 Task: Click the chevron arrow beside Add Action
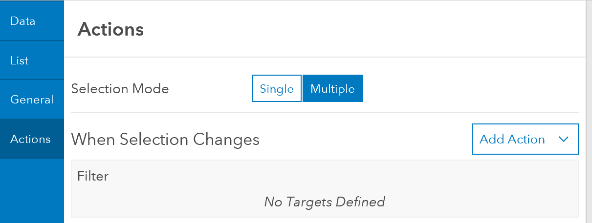563,139
